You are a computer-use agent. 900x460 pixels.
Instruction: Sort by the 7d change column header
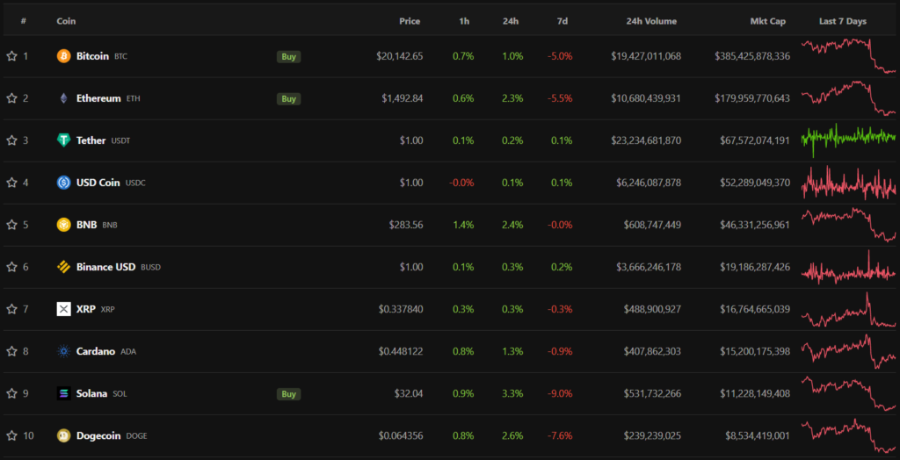562,21
